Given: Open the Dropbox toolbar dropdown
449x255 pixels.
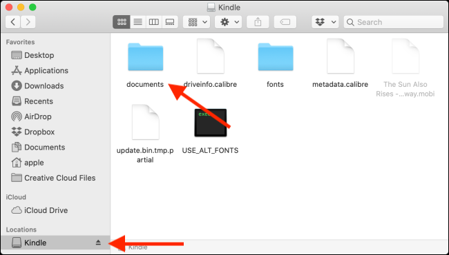Looking at the screenshot, I should pyautogui.click(x=325, y=22).
